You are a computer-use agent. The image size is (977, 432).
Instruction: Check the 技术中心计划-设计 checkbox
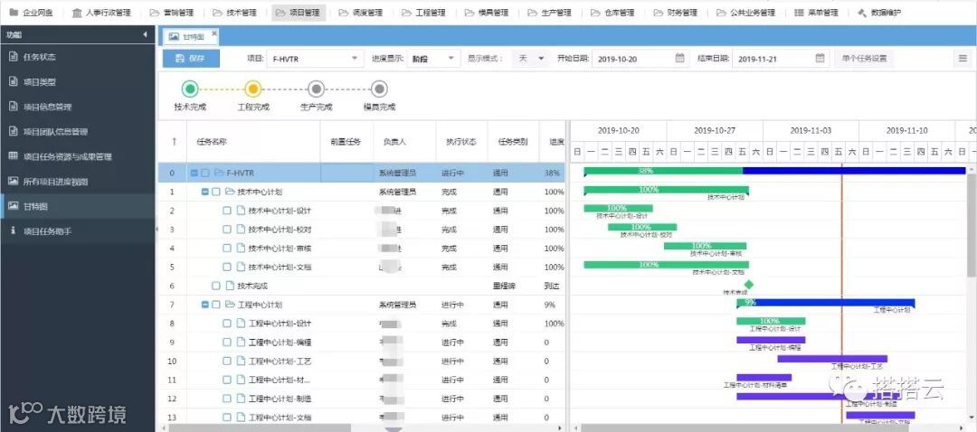227,211
